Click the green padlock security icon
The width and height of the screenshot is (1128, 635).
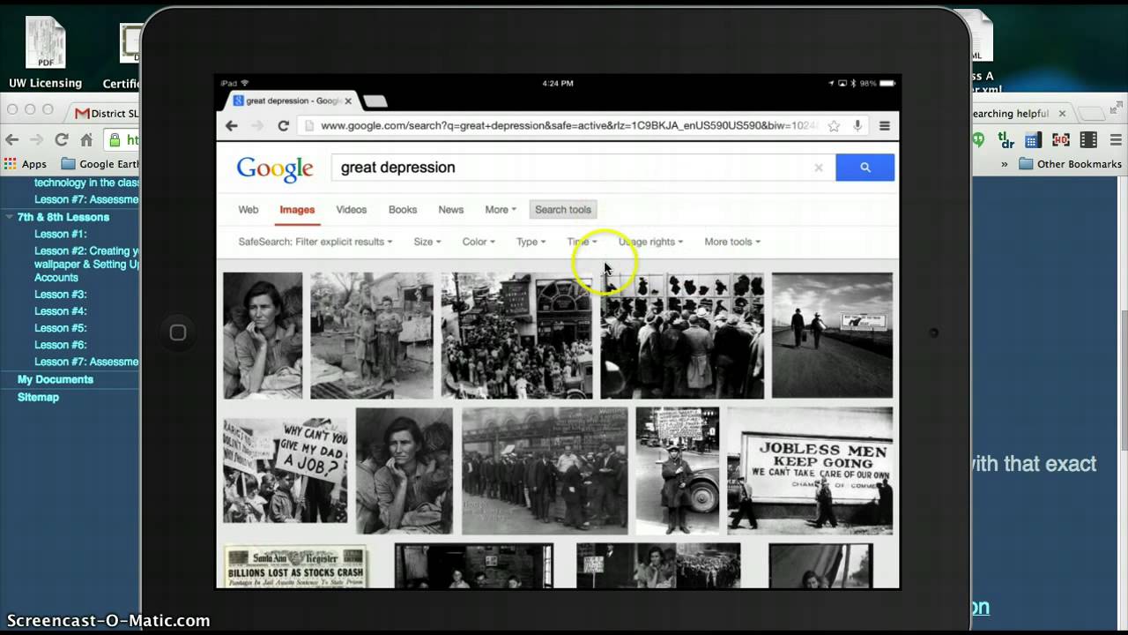click(115, 139)
